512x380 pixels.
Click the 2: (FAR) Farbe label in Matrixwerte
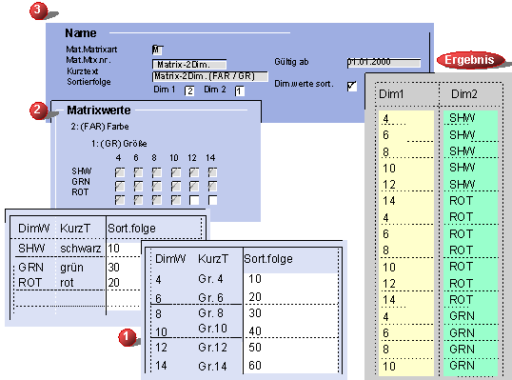click(100, 127)
